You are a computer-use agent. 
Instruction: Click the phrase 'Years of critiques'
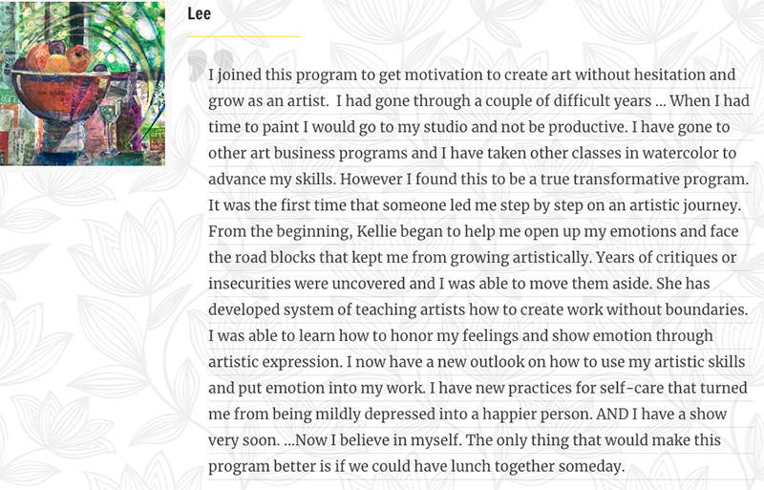click(x=660, y=258)
